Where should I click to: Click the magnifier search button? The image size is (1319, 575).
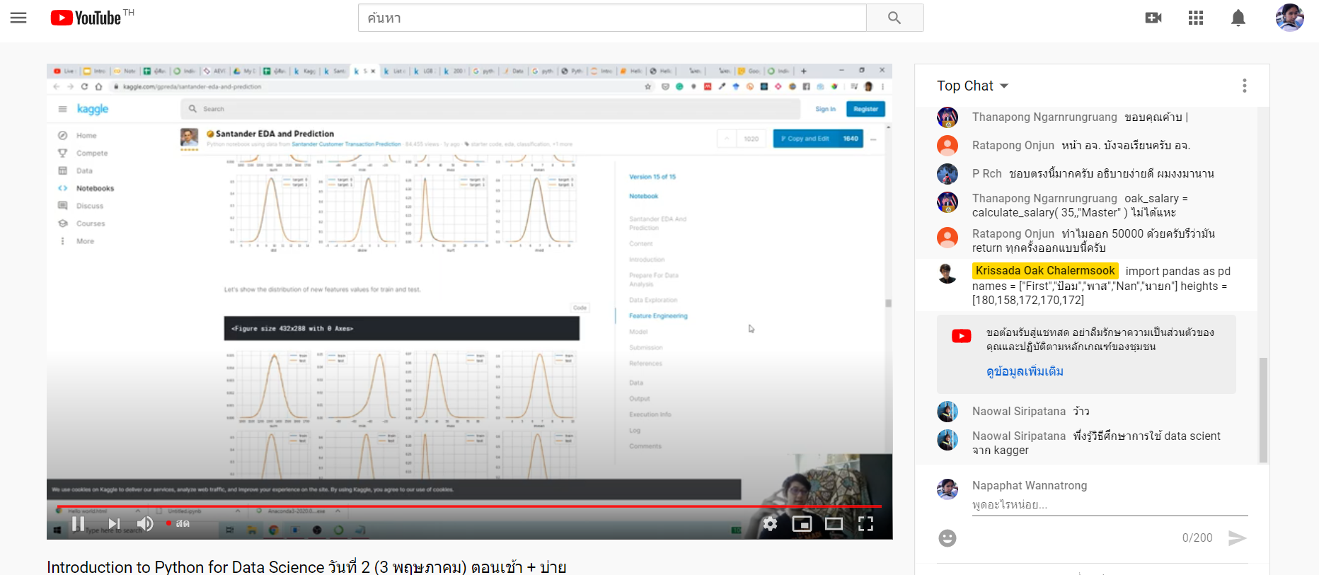(894, 18)
